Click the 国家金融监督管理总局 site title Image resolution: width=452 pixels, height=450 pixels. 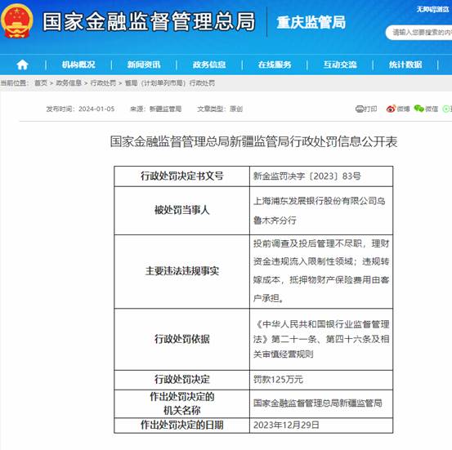coord(149,21)
